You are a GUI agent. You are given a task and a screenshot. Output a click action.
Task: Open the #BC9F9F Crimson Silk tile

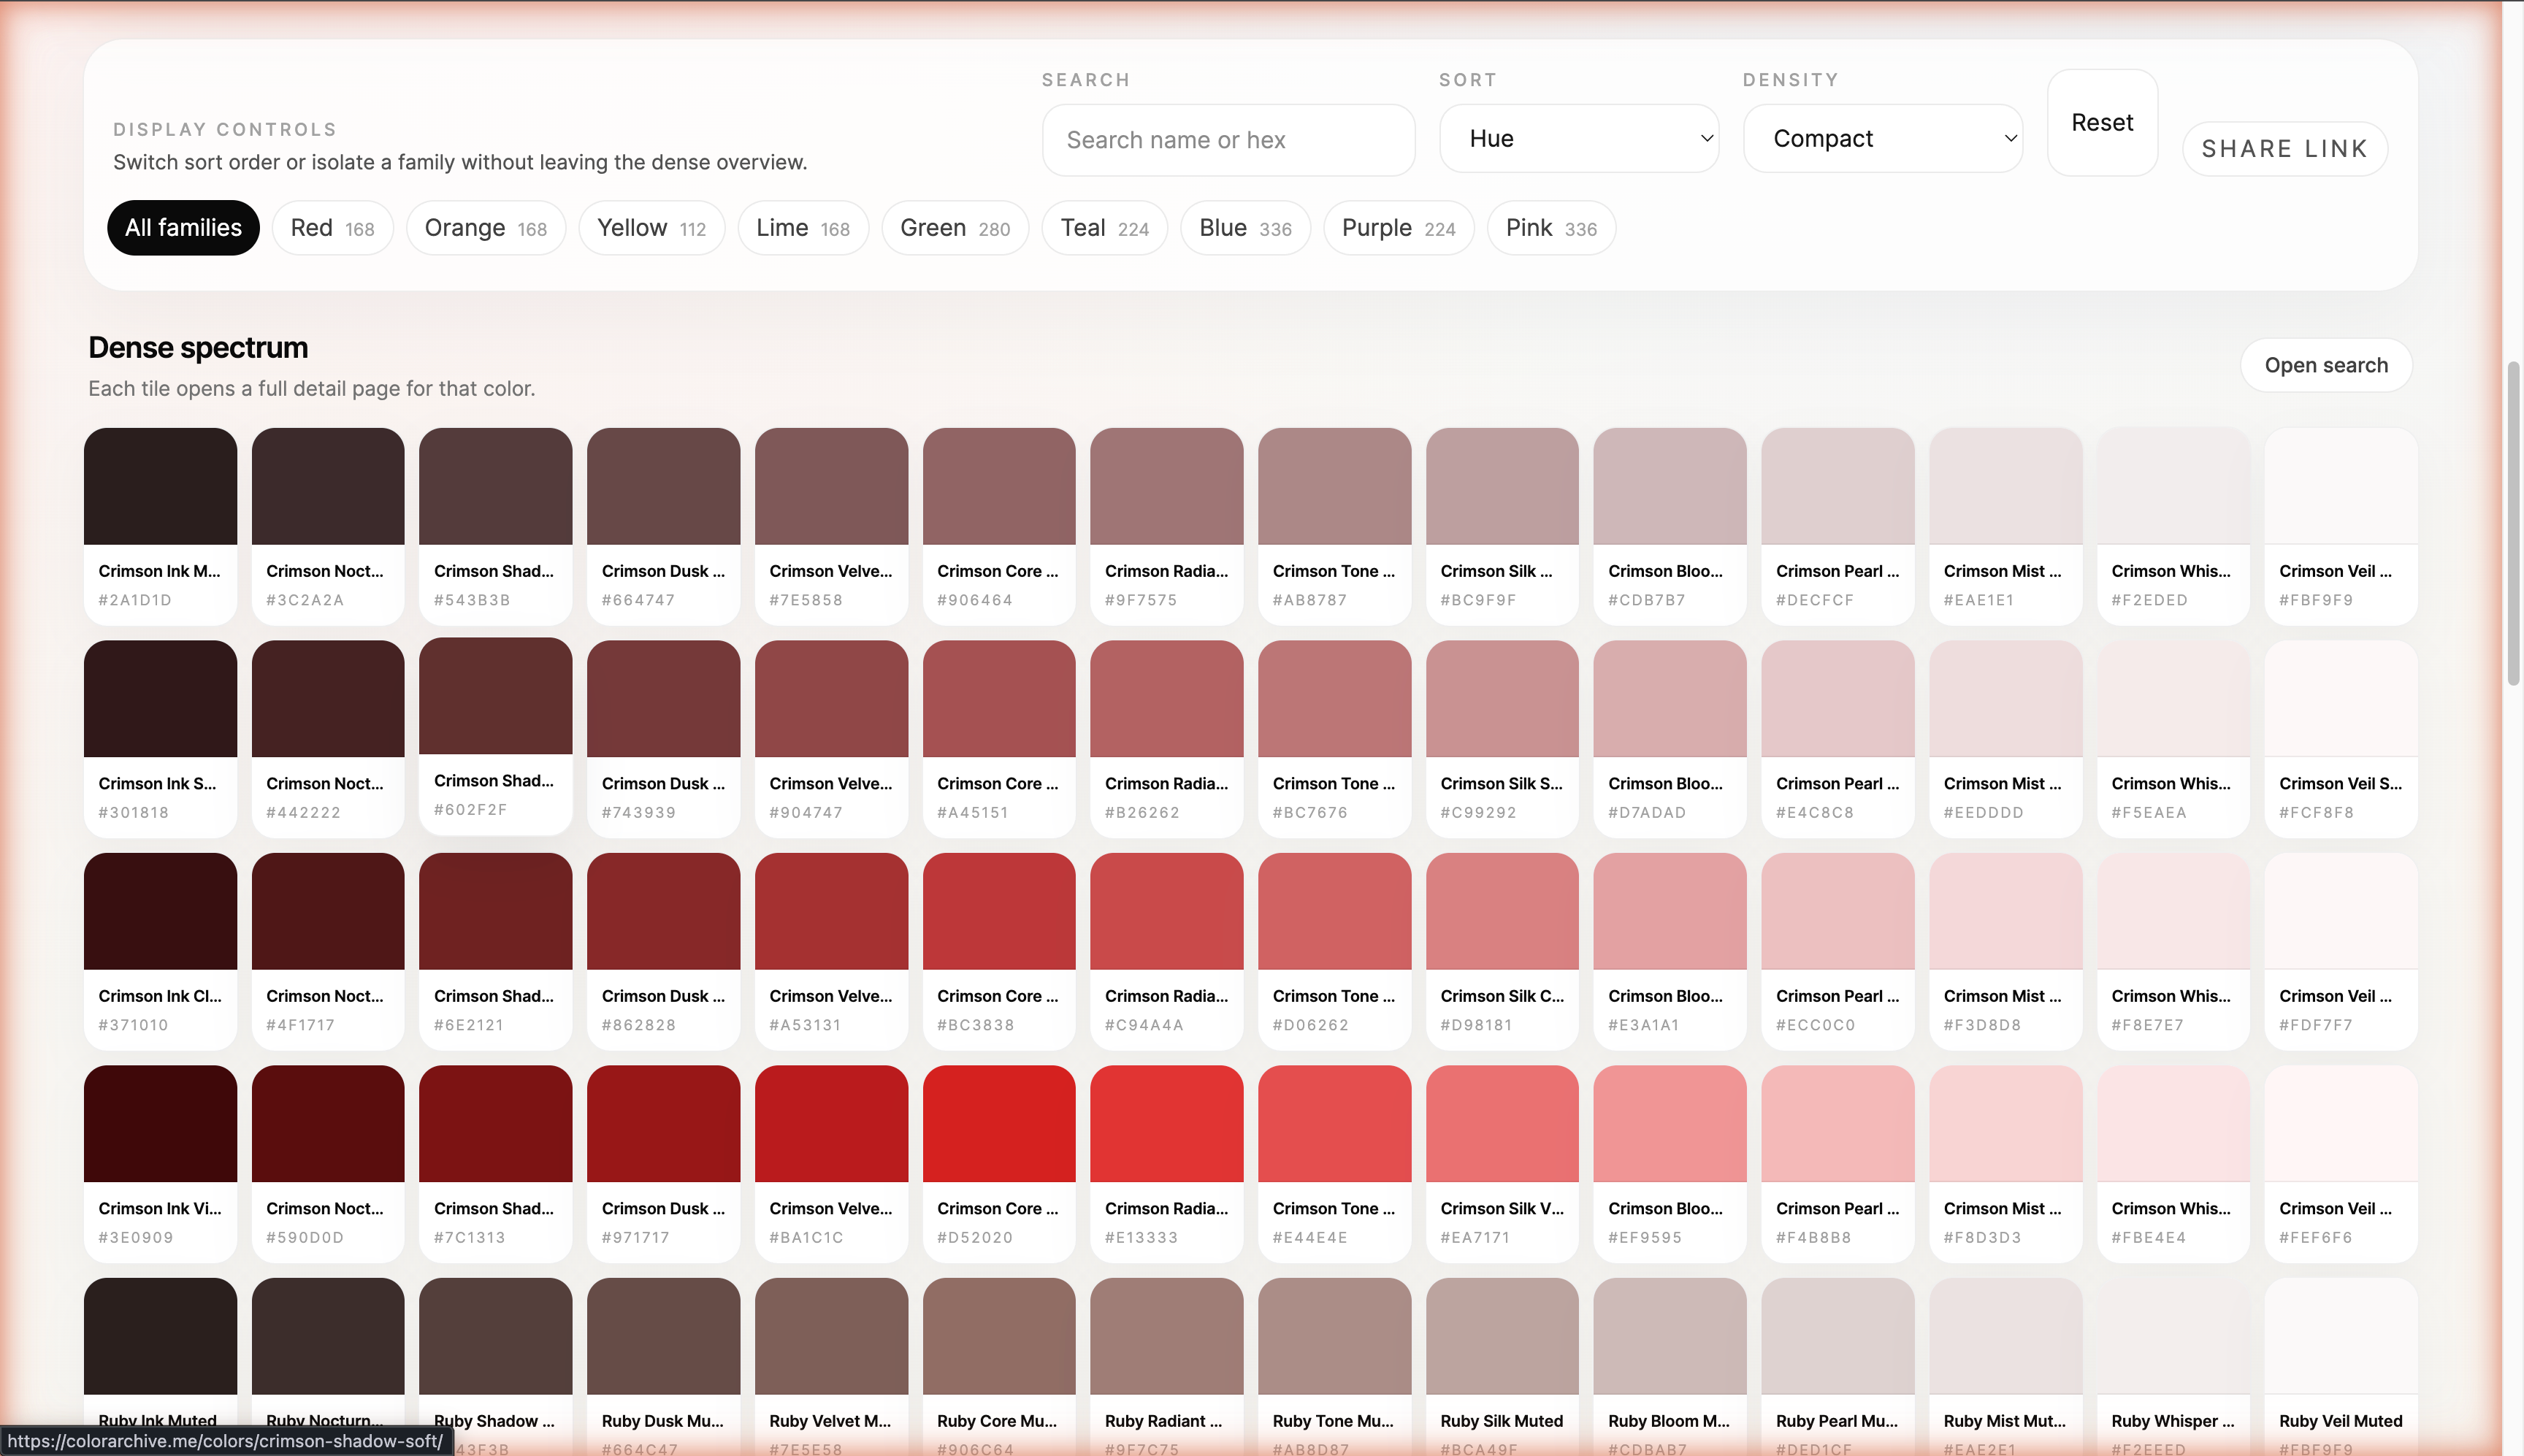point(1502,526)
